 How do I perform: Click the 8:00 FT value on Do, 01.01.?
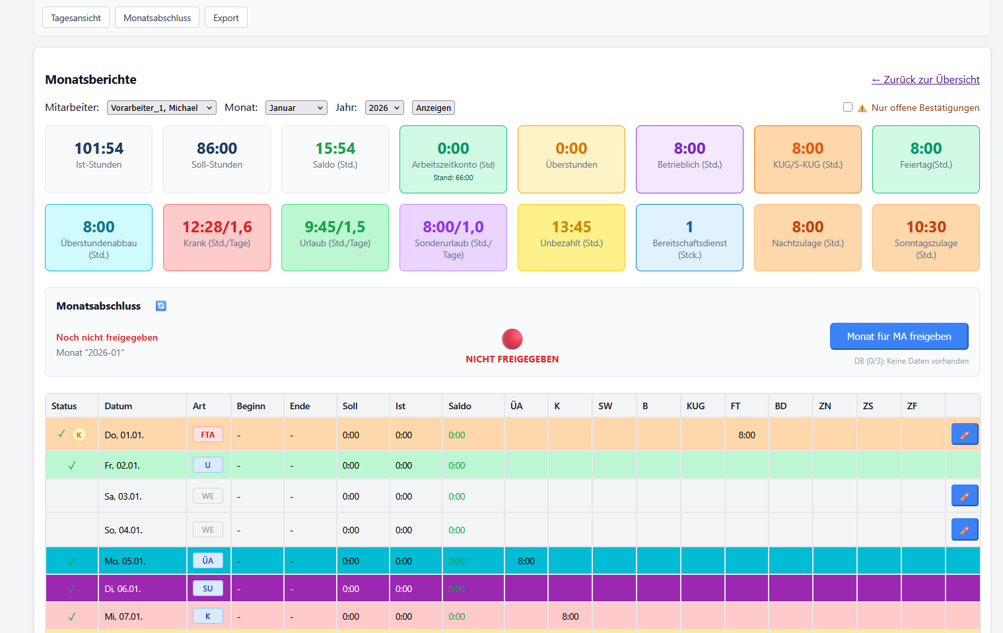pyautogui.click(x=747, y=435)
